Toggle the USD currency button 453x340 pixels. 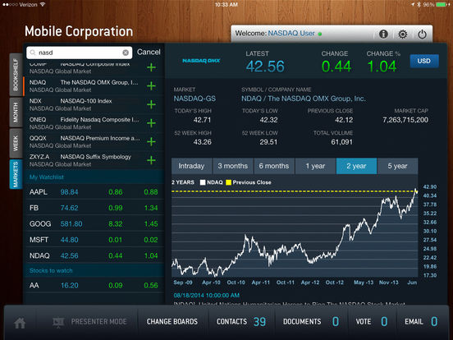coord(423,61)
